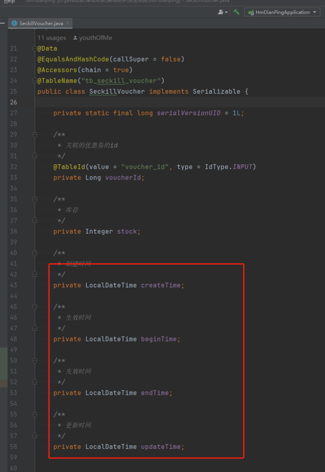Click the voucherId field name
Viewport: 325px width, 472px height.
tap(123, 178)
